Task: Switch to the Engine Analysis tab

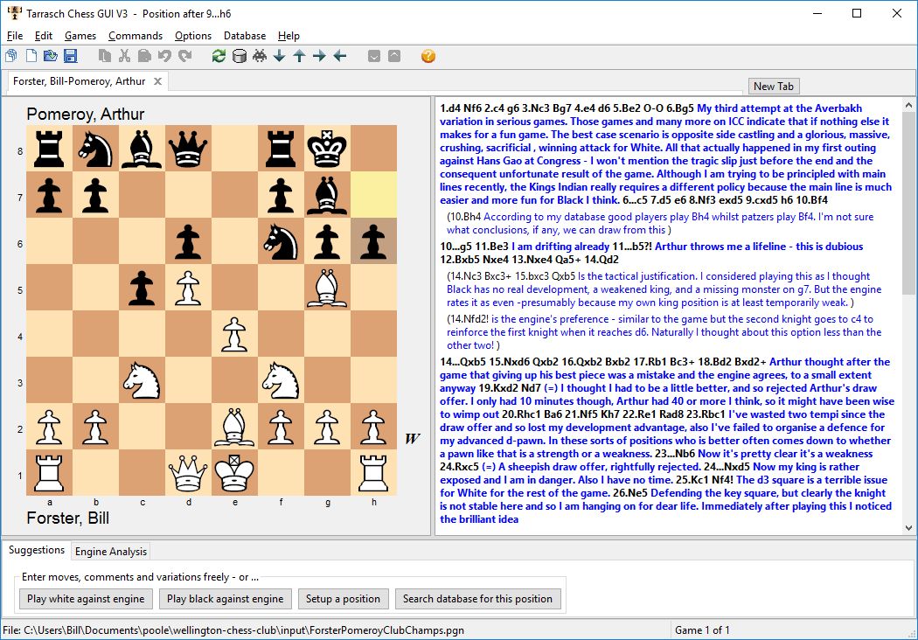Action: pos(111,551)
